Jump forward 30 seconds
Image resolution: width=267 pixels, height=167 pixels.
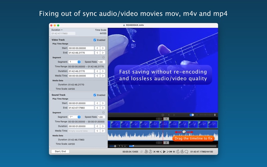[182, 152]
